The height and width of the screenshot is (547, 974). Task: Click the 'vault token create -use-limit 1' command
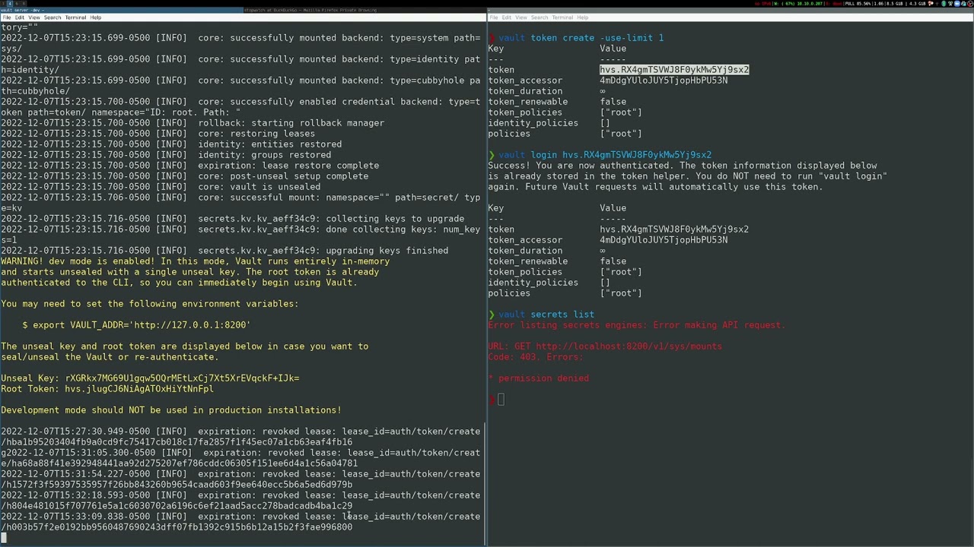click(x=581, y=38)
